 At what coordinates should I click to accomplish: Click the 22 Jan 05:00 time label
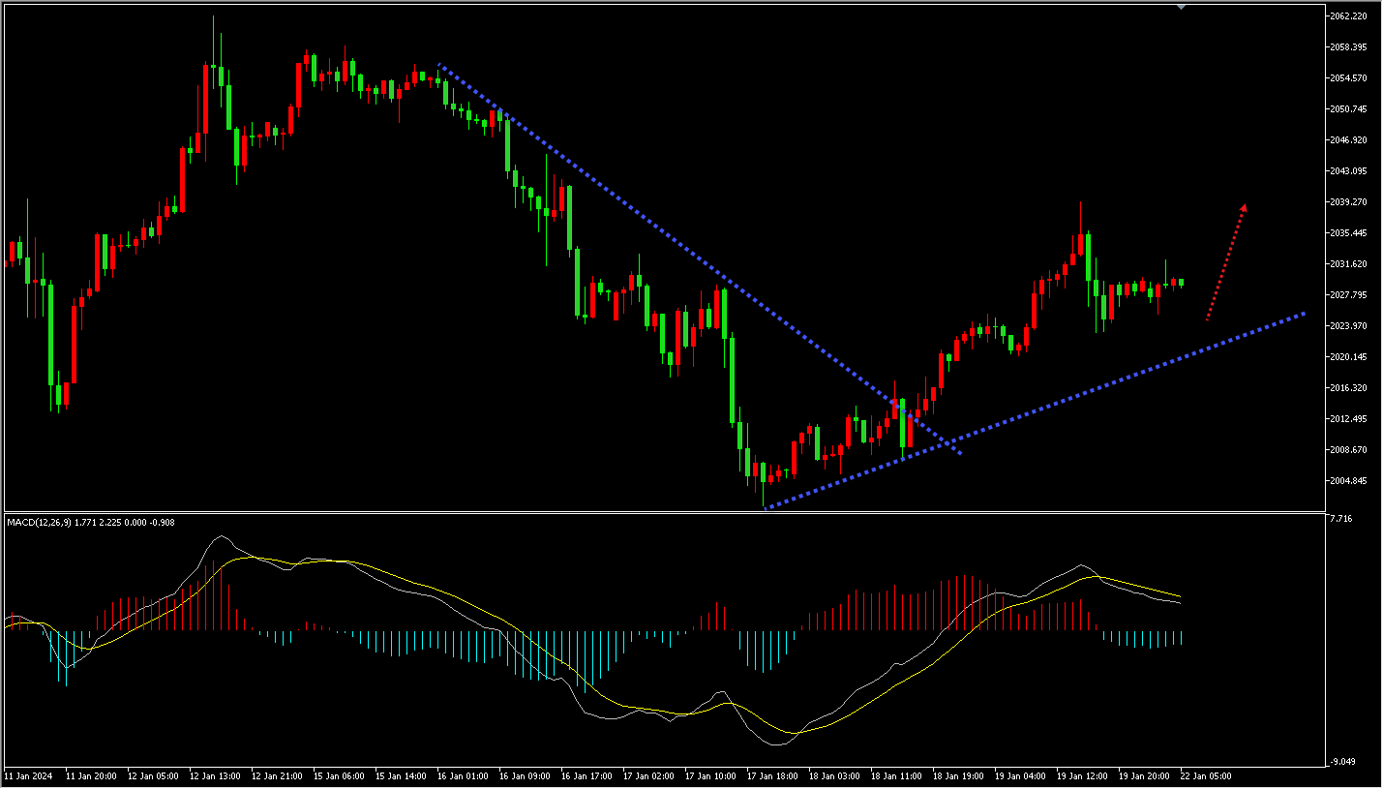1206,776
